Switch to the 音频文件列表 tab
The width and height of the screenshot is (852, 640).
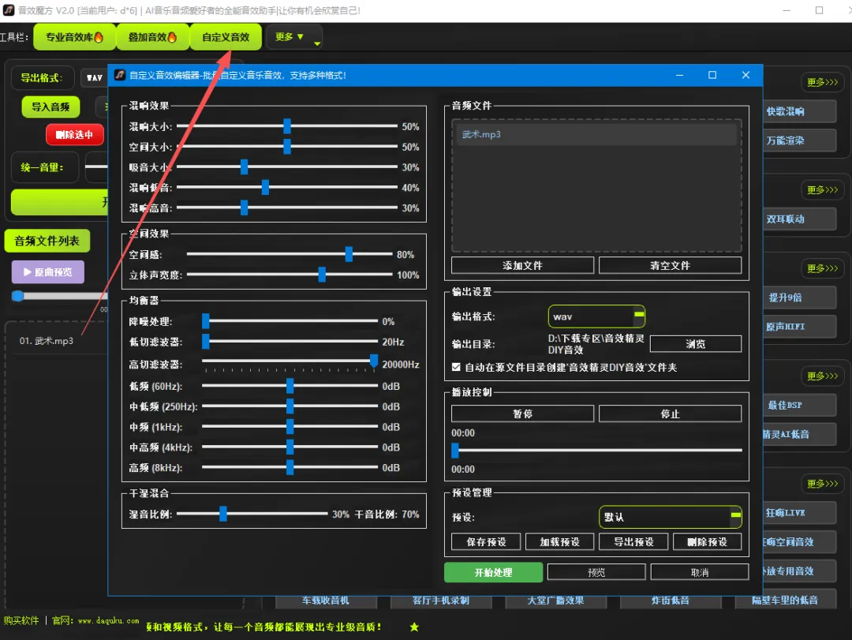(47, 241)
